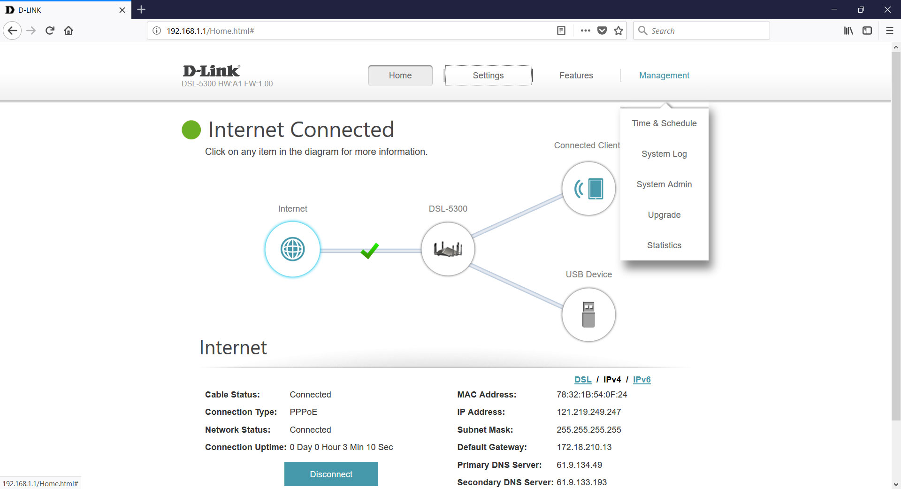The width and height of the screenshot is (901, 489).
Task: Select System Admin from Management menu
Action: point(664,184)
